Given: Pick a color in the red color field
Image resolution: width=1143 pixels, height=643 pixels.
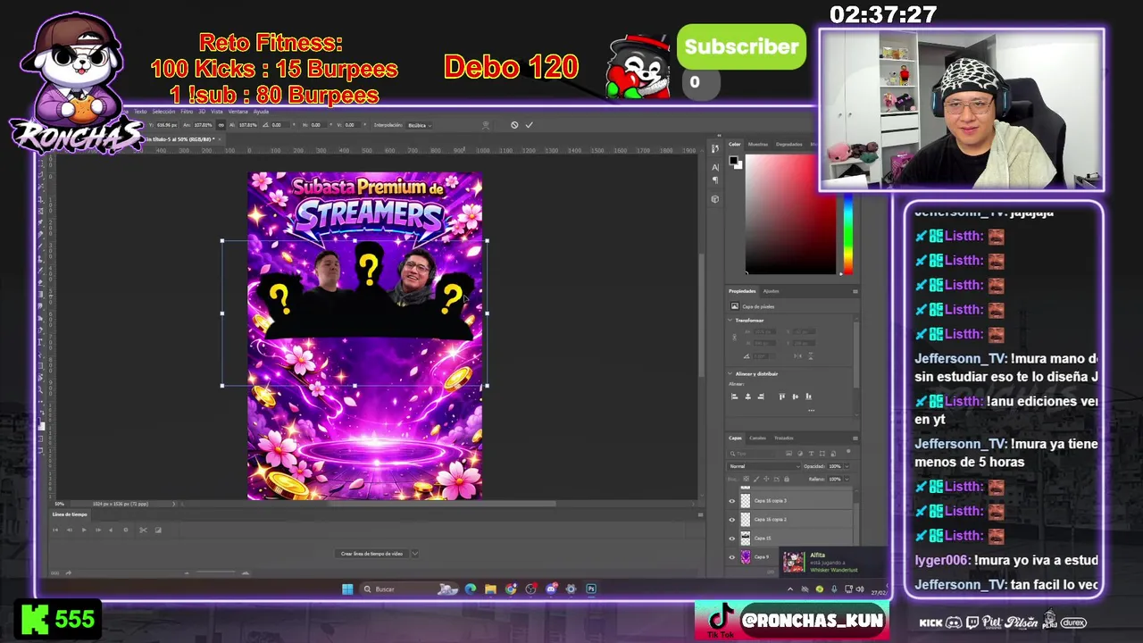Looking at the screenshot, I should pos(790,214).
